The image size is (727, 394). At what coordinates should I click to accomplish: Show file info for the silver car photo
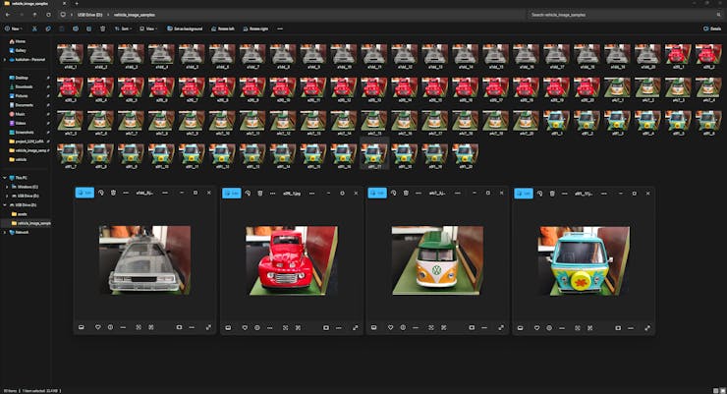[110, 327]
